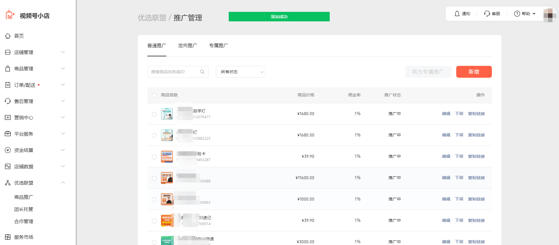Click the 店铺管理 shop icon
Image resolution: width=559 pixels, height=245 pixels.
click(x=8, y=52)
